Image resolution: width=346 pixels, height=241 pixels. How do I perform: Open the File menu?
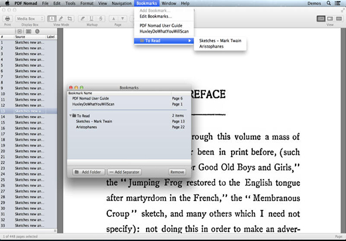[45, 4]
